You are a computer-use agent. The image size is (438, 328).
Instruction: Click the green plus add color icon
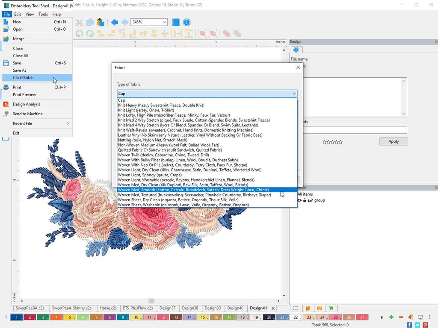pyautogui.click(x=391, y=317)
